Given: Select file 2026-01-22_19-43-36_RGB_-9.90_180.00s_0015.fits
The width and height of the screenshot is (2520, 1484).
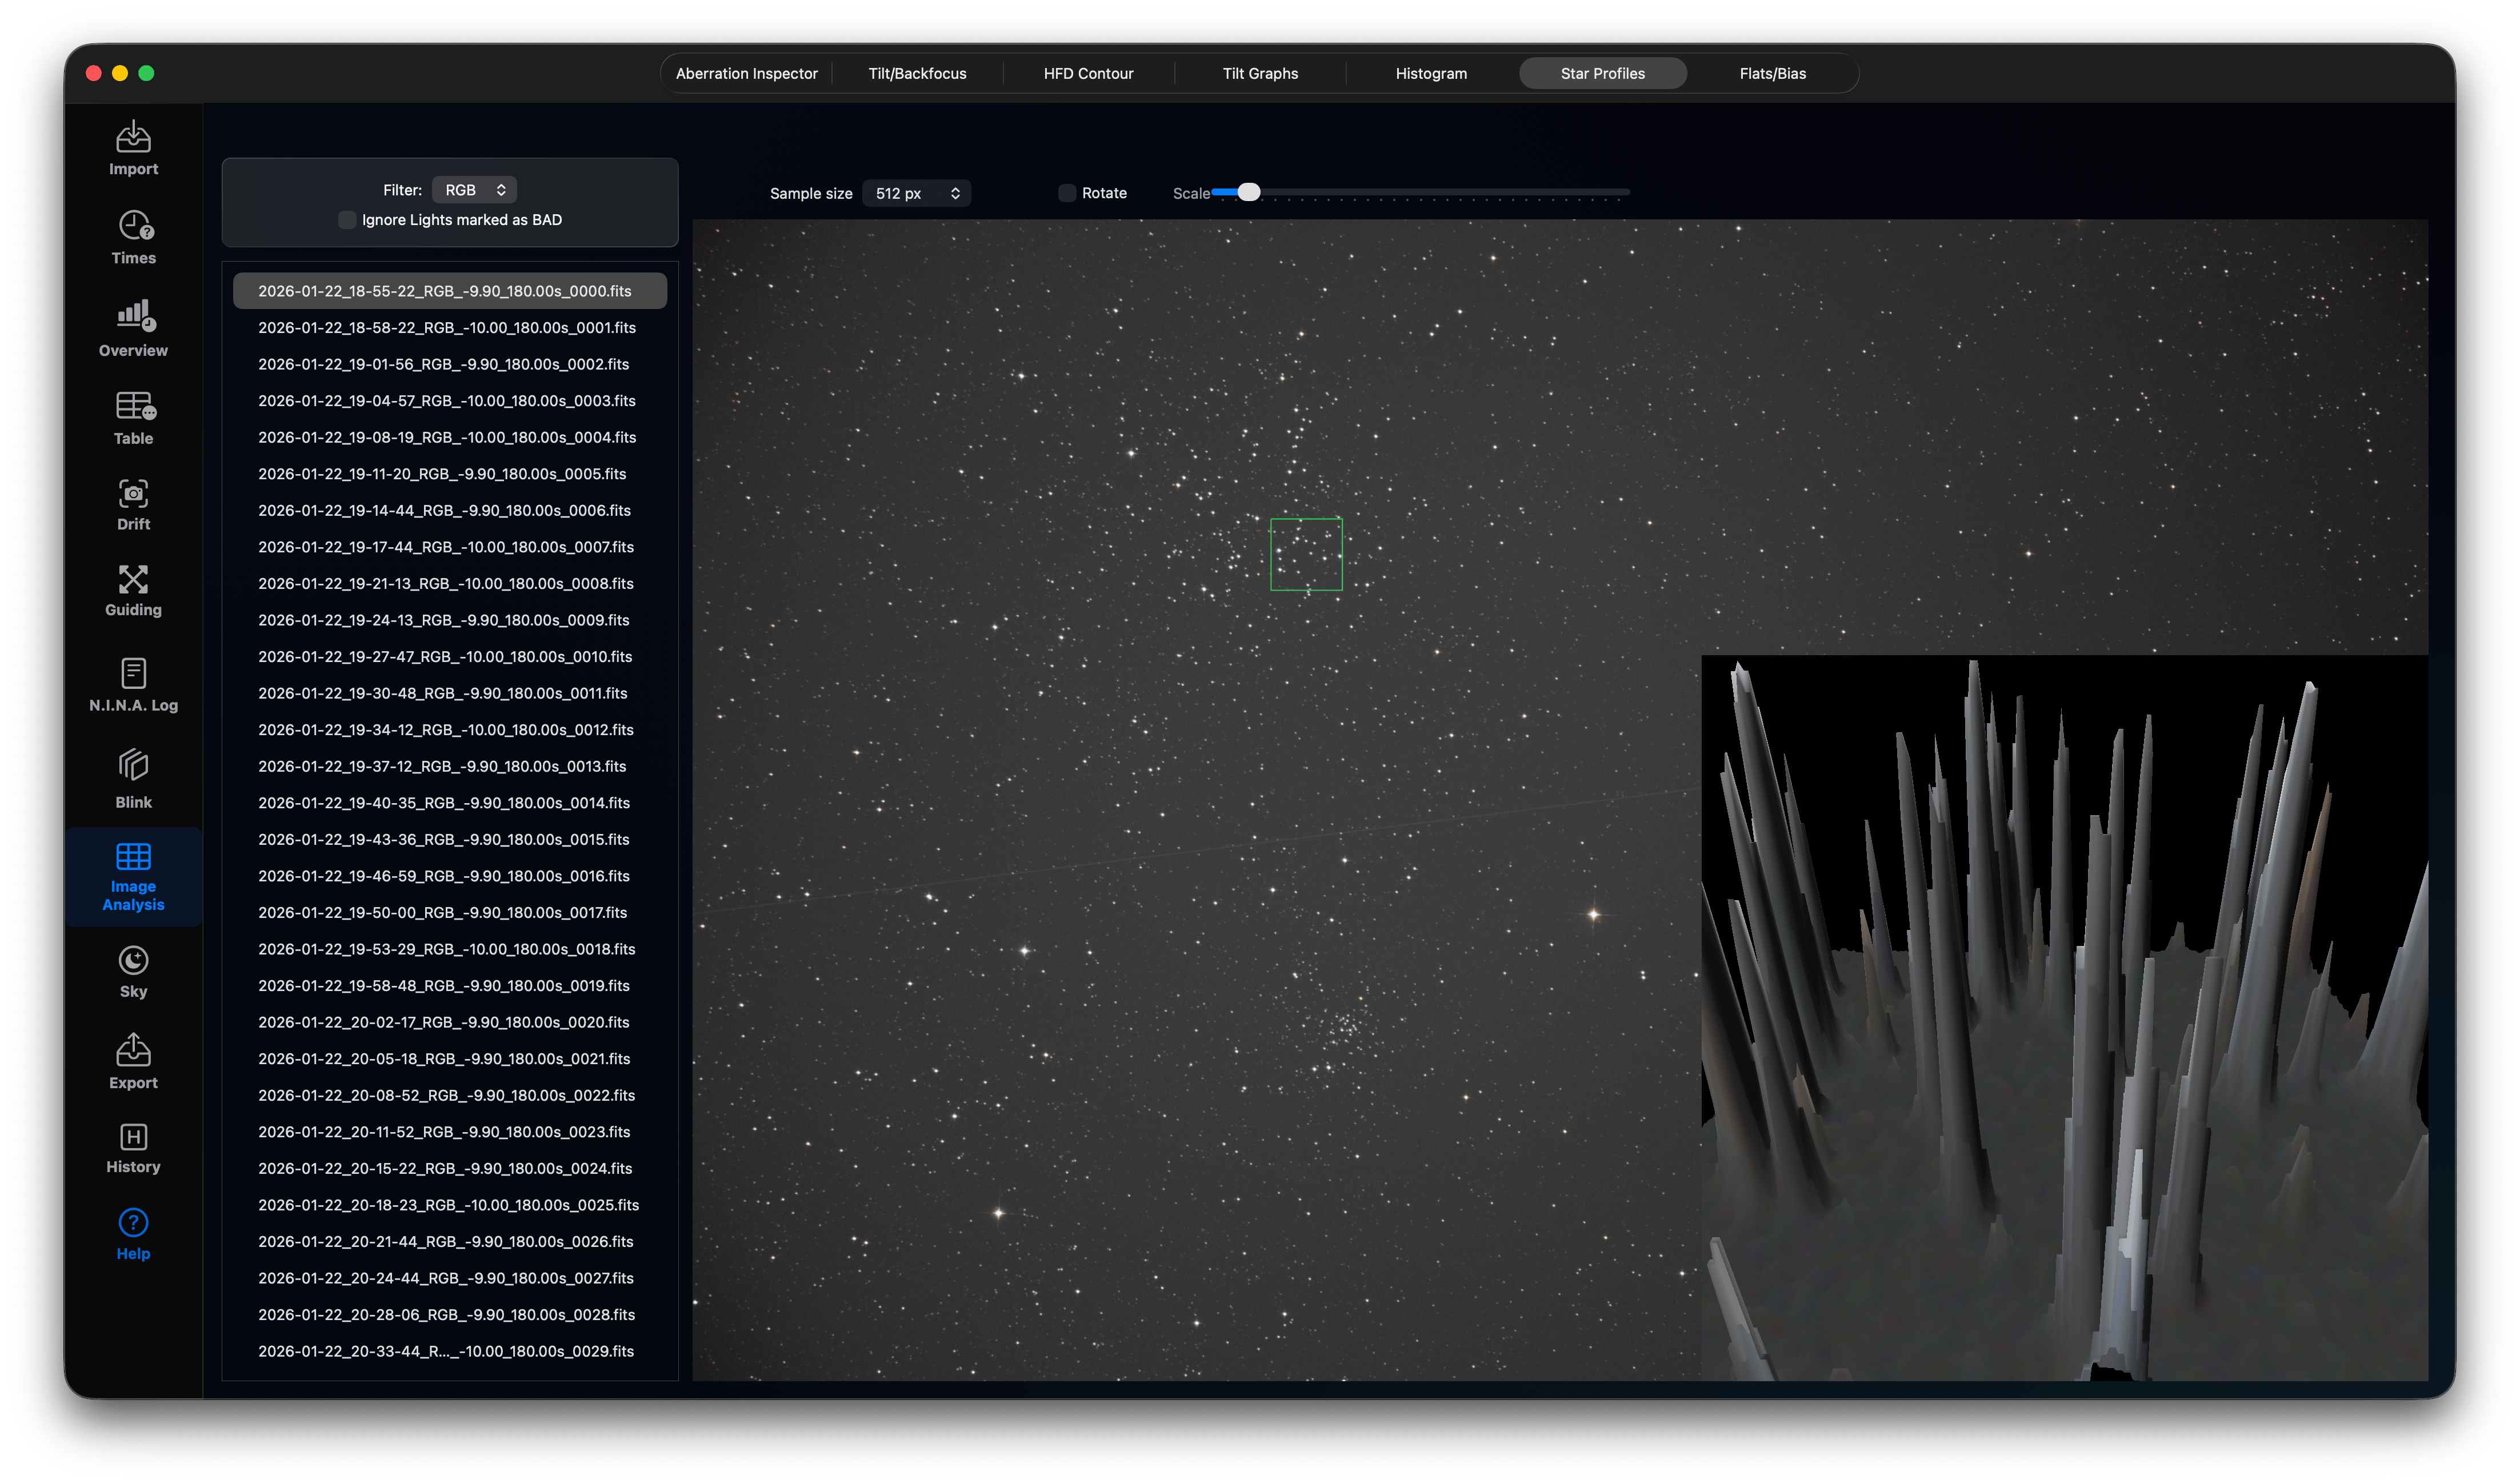Looking at the screenshot, I should point(449,840).
